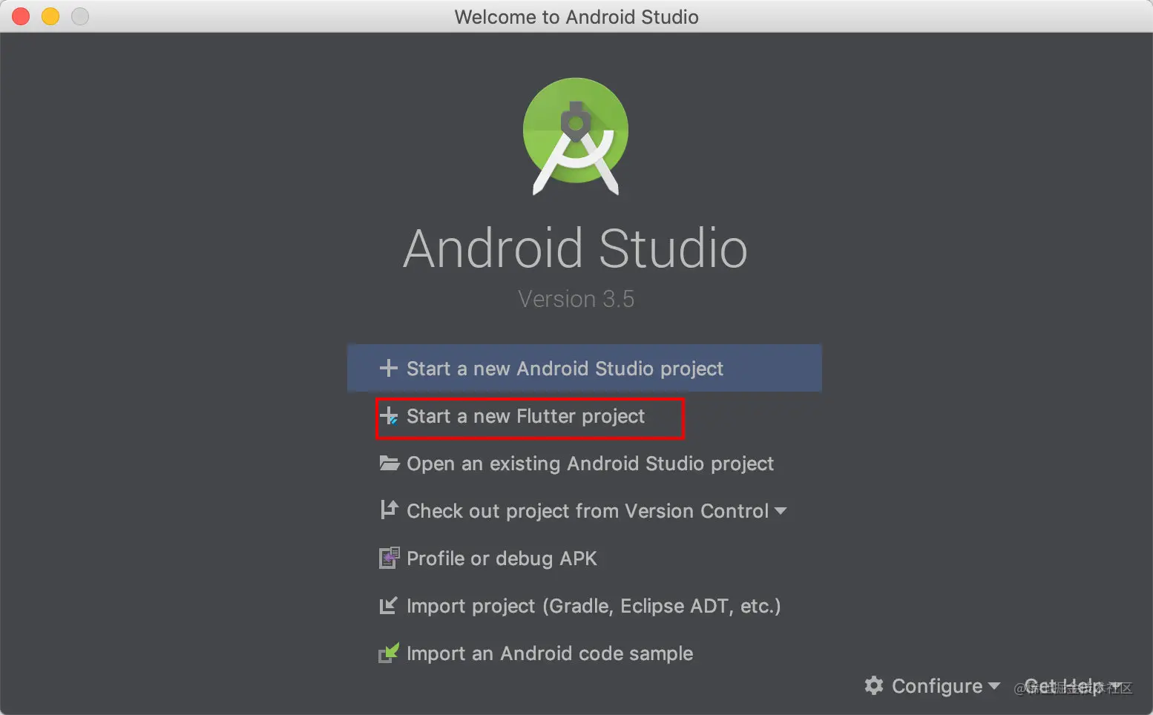Click the green Import code sample icon
Image resolution: width=1153 pixels, height=715 pixels.
389,653
